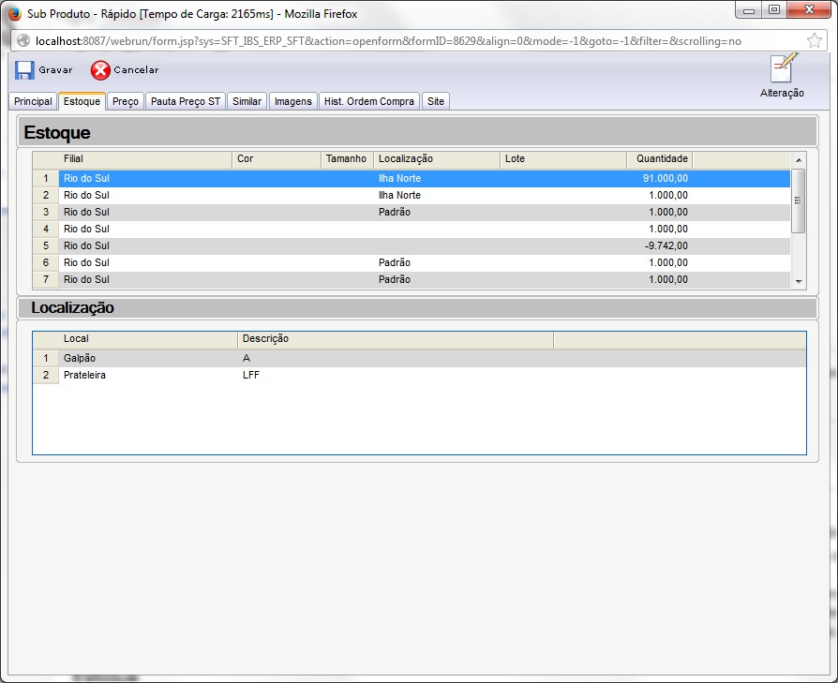Image resolution: width=838 pixels, height=683 pixels.
Task: Open the Preço tab
Action: click(x=126, y=101)
